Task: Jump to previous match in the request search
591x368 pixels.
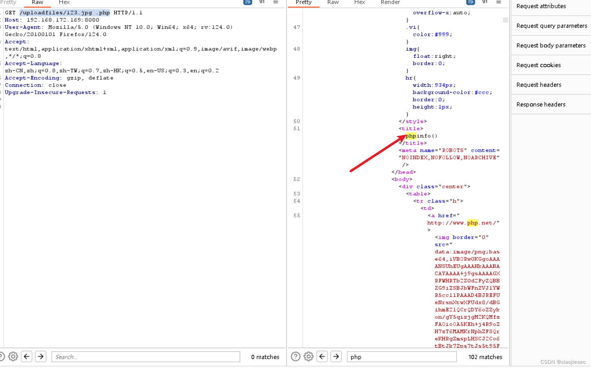Action: tap(27, 357)
